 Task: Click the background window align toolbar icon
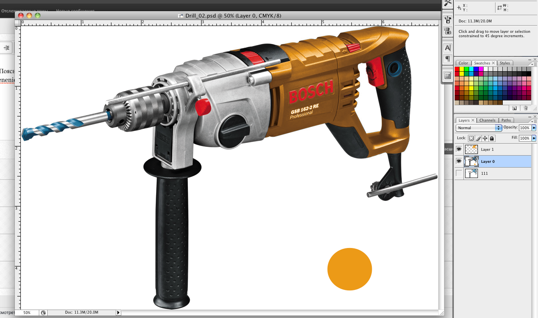(x=6, y=48)
